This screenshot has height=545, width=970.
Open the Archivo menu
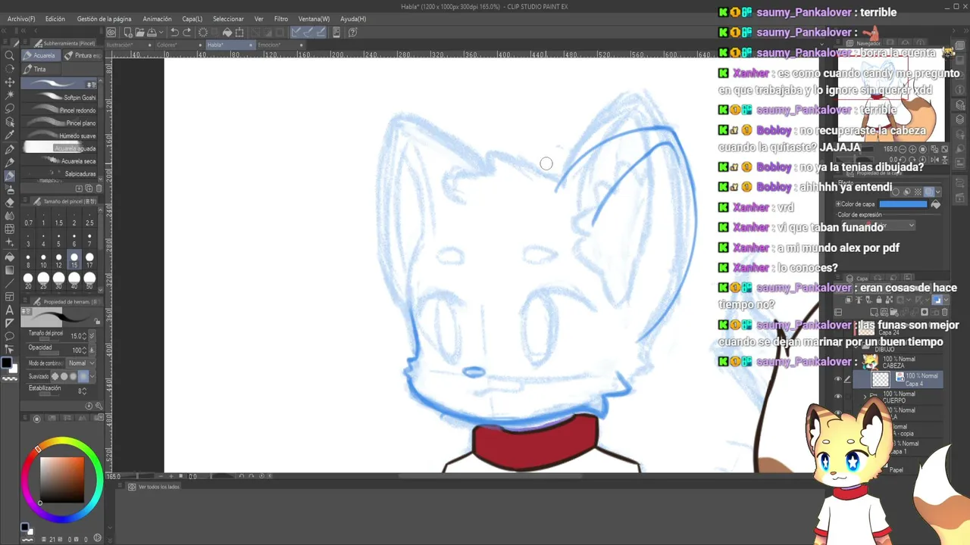click(21, 19)
